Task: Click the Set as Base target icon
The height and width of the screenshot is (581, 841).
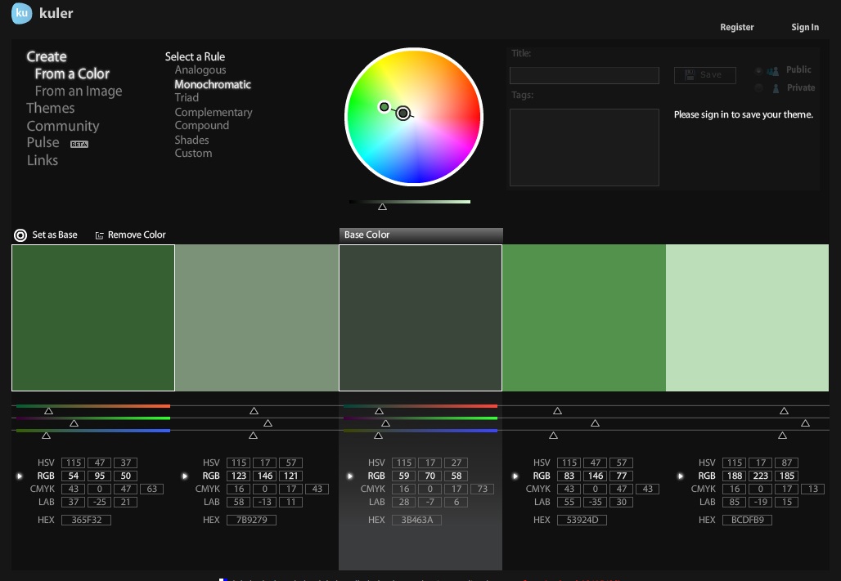Action: (19, 235)
